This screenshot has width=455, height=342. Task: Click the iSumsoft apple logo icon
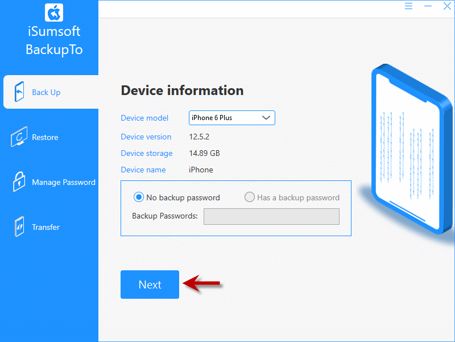(54, 13)
